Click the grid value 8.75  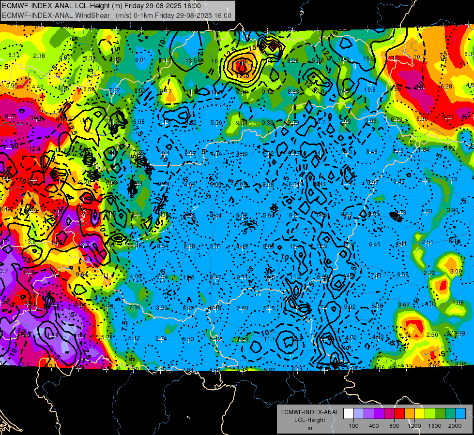click(11, 116)
